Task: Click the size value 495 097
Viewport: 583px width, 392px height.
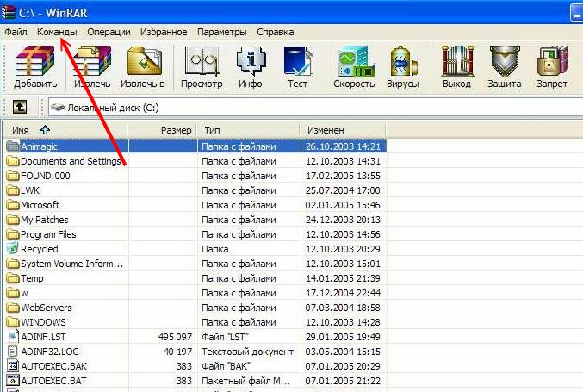Action: pos(175,337)
